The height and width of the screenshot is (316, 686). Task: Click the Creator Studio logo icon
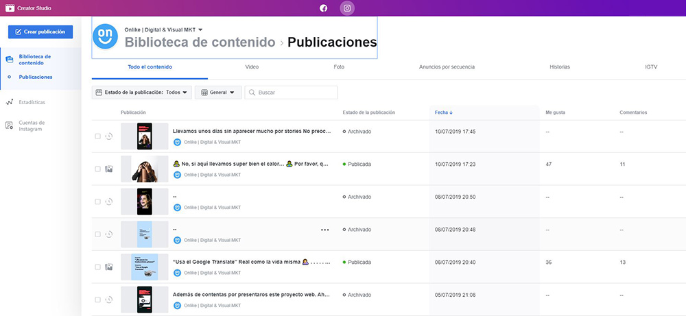click(10, 8)
